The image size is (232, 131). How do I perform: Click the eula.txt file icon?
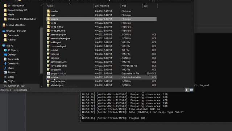coord(48,50)
